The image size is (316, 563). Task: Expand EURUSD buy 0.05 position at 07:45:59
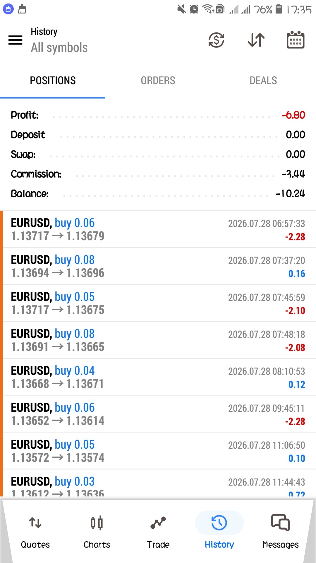tap(158, 303)
